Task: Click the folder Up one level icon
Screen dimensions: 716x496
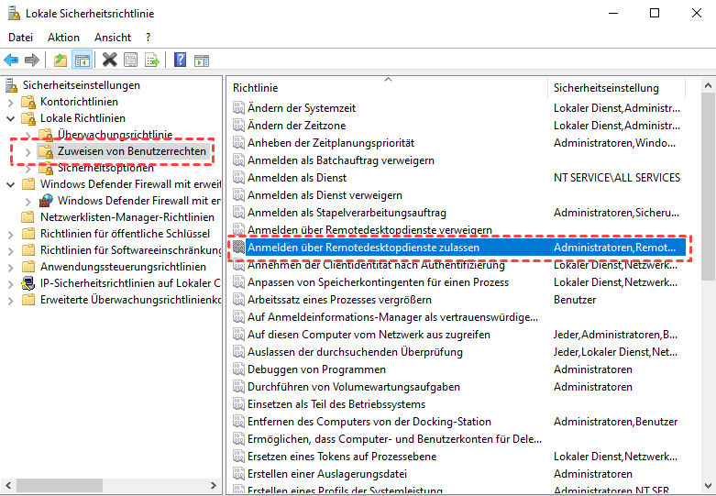Action: click(61, 60)
